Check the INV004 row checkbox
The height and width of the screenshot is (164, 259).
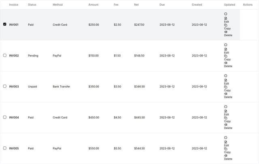(x=5, y=117)
